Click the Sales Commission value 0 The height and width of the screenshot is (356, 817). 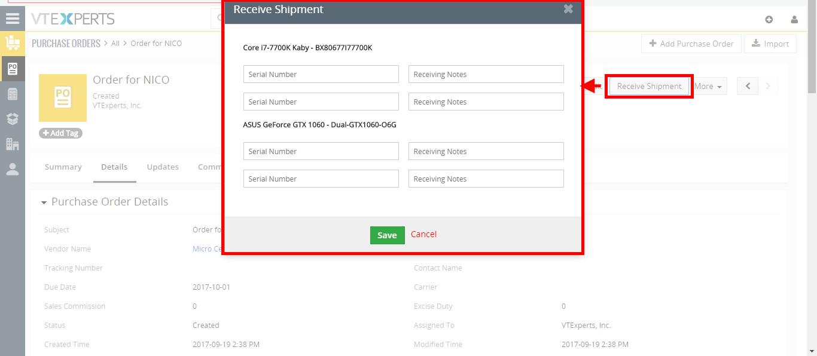pyautogui.click(x=194, y=306)
